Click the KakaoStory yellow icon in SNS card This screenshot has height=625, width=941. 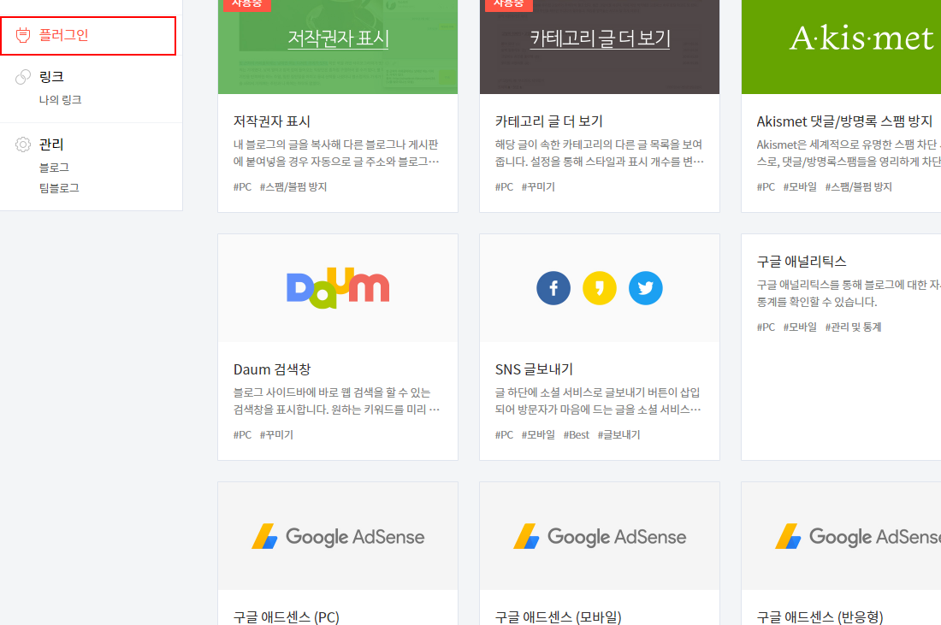pos(600,288)
